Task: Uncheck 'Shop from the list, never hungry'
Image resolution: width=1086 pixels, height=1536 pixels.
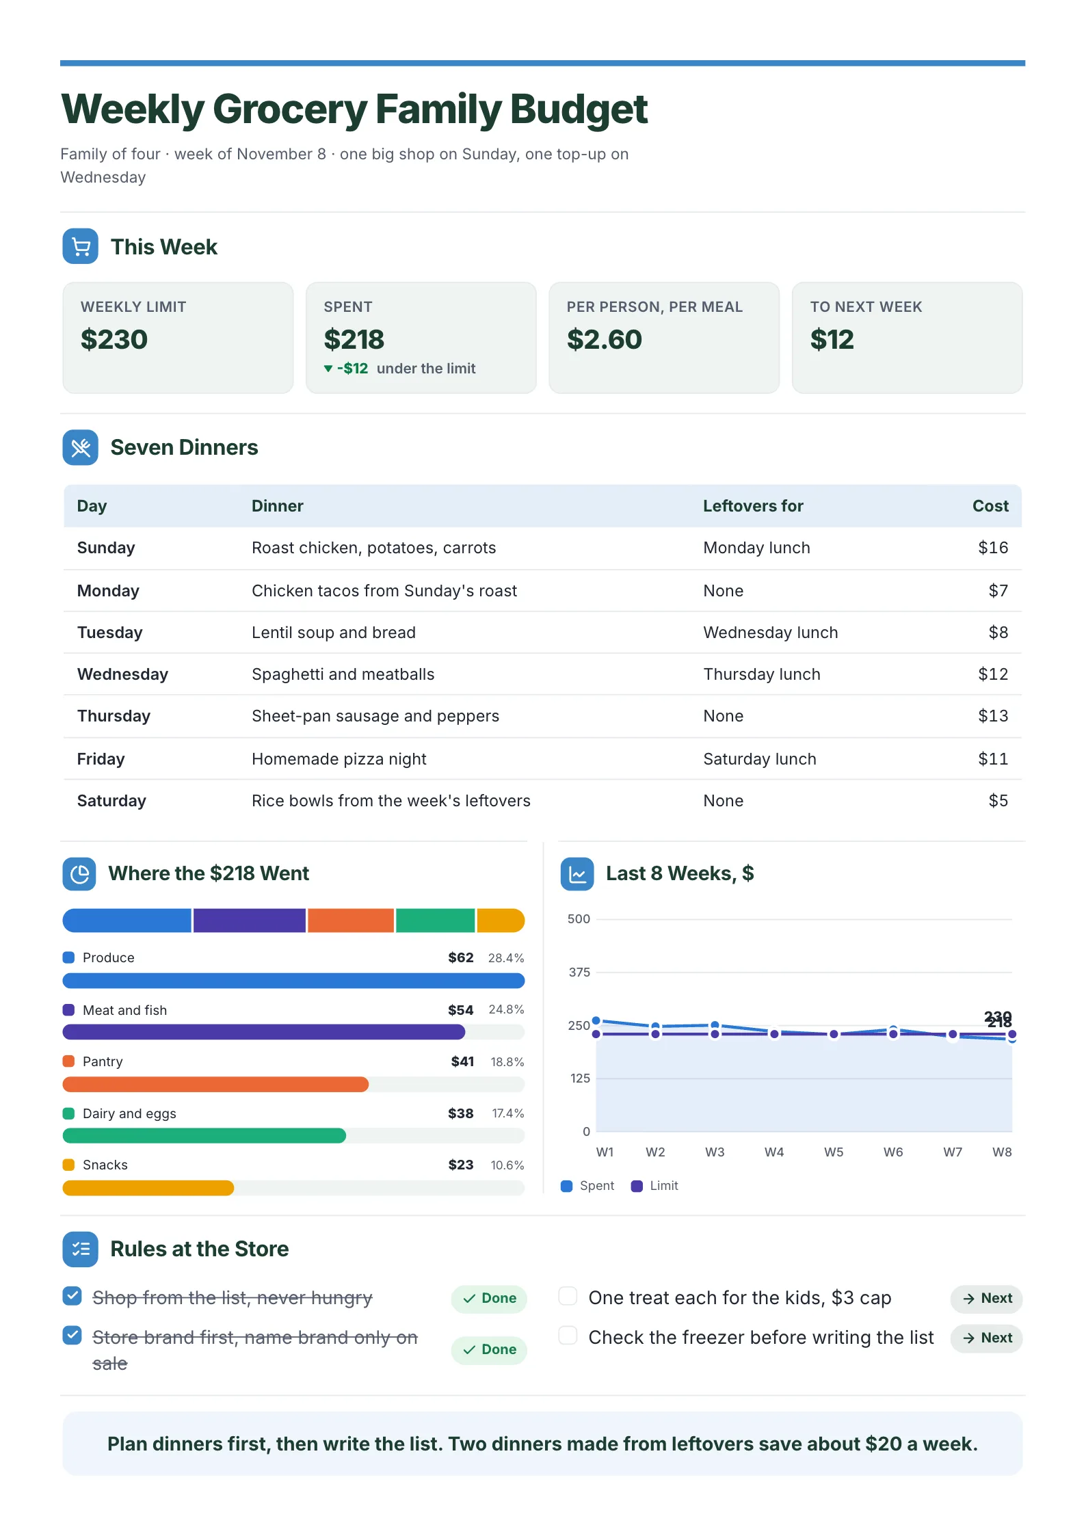Action: [72, 1296]
